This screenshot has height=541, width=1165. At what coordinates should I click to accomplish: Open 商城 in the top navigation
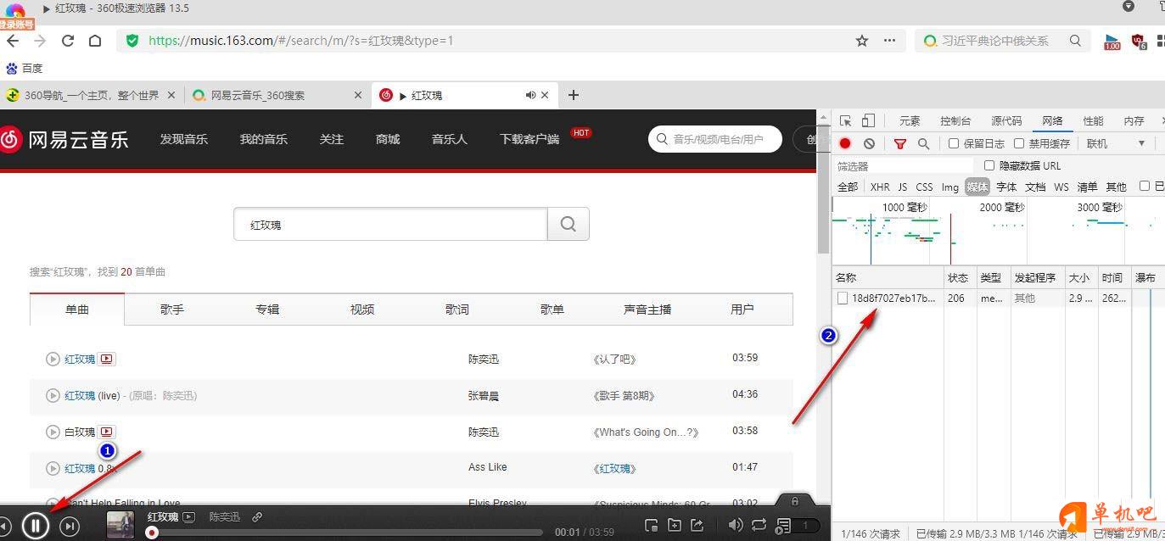point(388,139)
